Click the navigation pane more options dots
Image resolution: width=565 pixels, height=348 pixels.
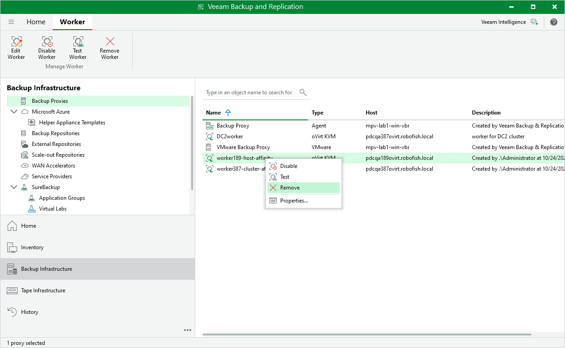pos(188,330)
